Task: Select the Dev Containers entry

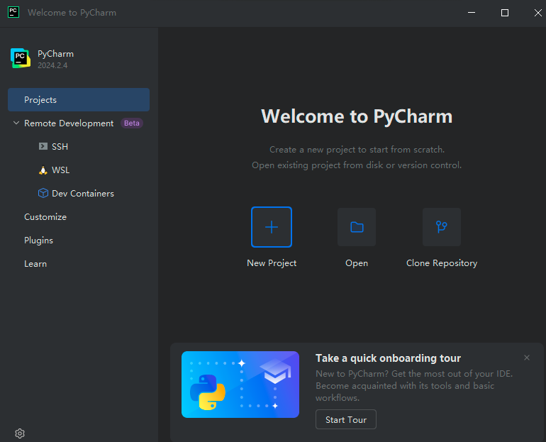Action: (83, 193)
